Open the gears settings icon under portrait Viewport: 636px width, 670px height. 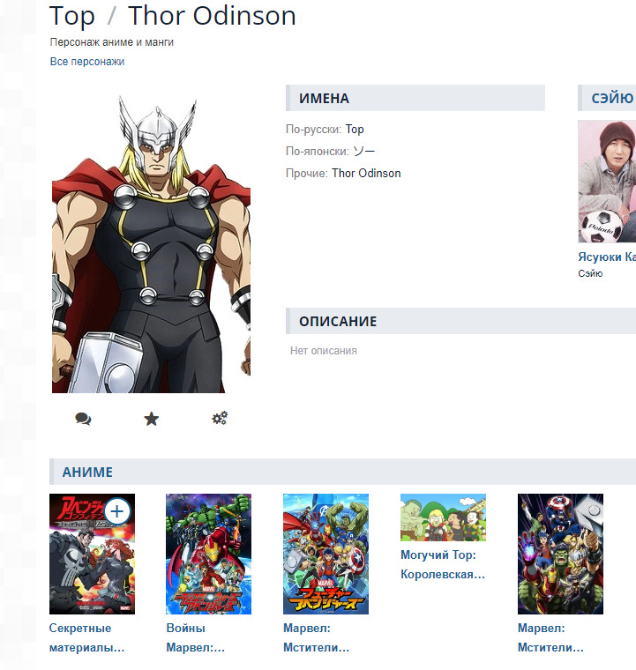pos(220,418)
